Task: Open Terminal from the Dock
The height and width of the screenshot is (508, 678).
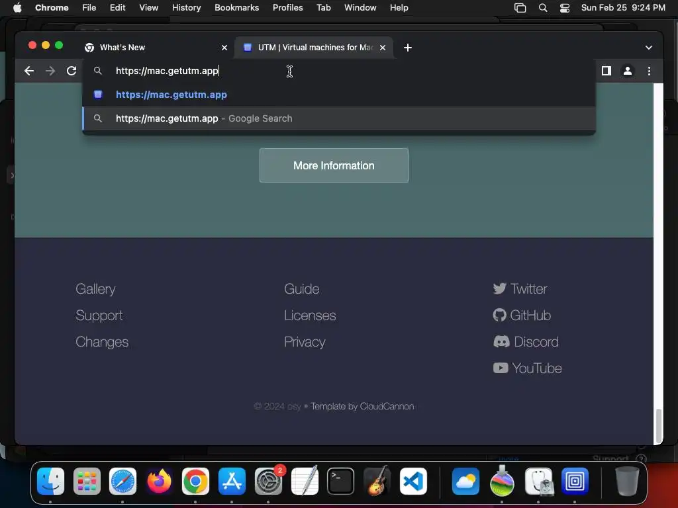Action: point(341,481)
